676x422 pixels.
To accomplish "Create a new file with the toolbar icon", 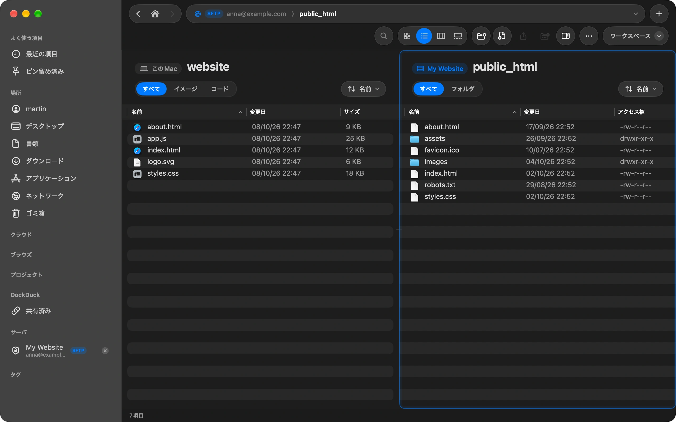I will point(502,36).
